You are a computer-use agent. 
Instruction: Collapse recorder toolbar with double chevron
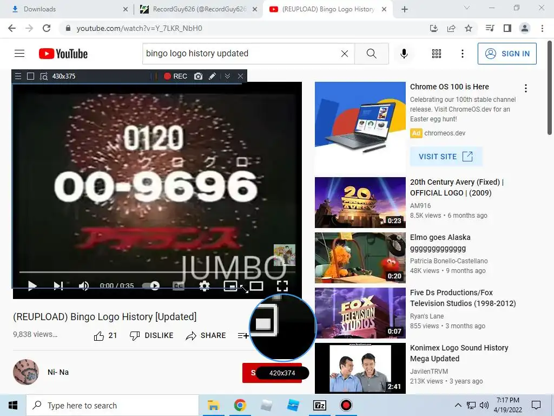coord(228,76)
